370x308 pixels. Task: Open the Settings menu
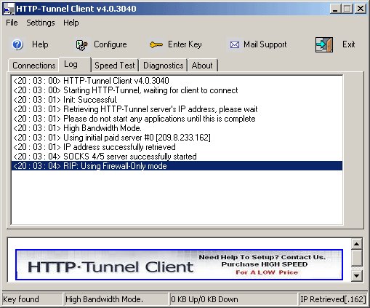point(41,23)
